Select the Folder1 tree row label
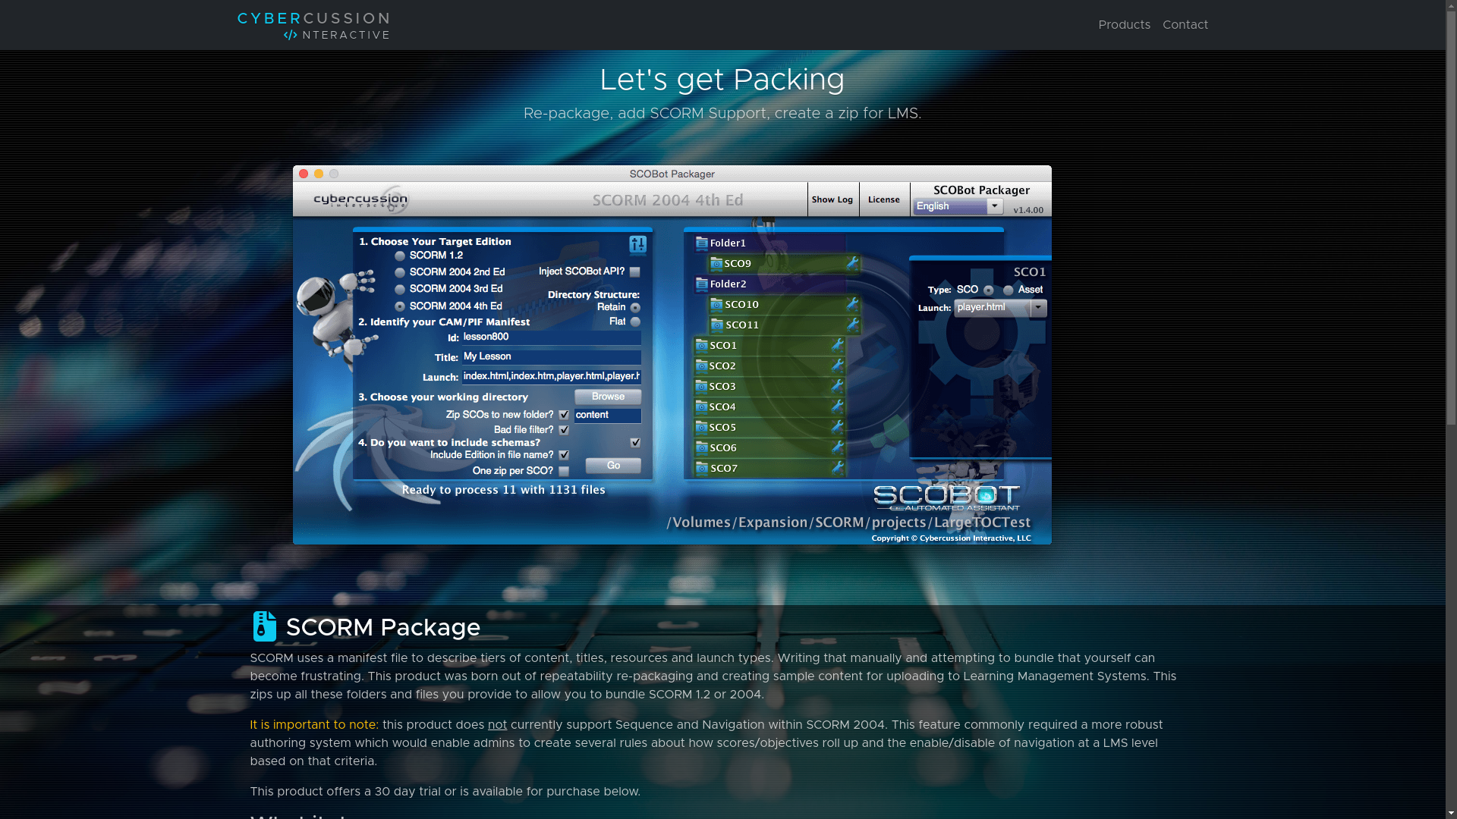 pos(728,243)
